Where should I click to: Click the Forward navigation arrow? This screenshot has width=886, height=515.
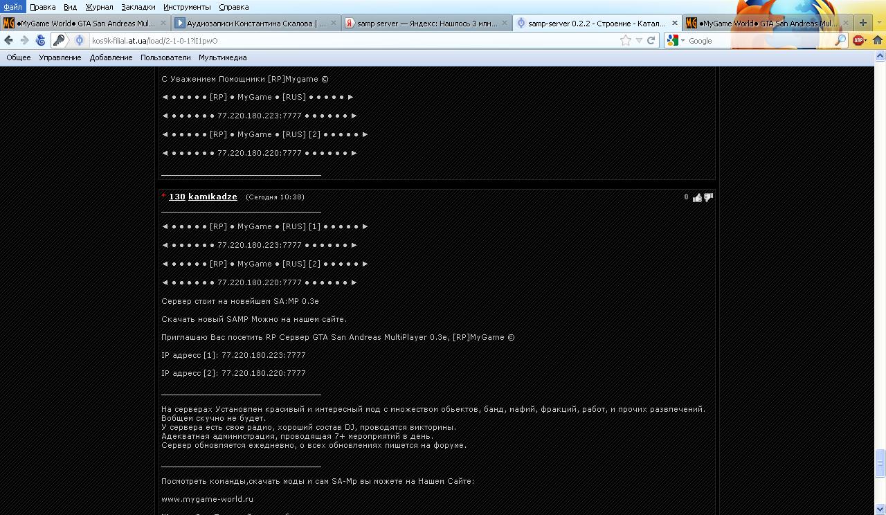coord(24,41)
